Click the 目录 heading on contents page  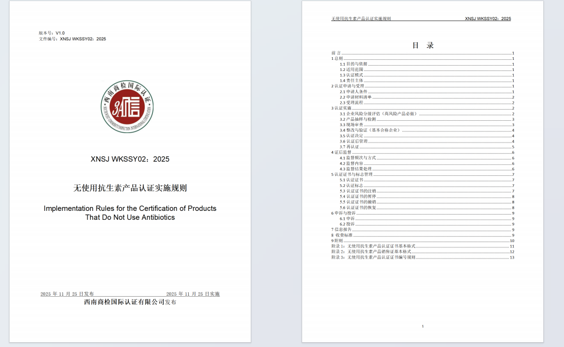click(x=422, y=45)
